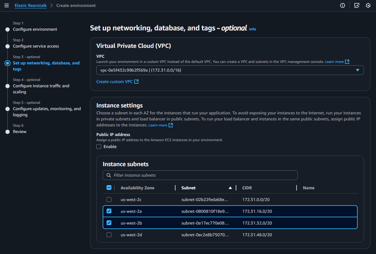Sort by Name column header
The height and width of the screenshot is (254, 376).
click(309, 188)
